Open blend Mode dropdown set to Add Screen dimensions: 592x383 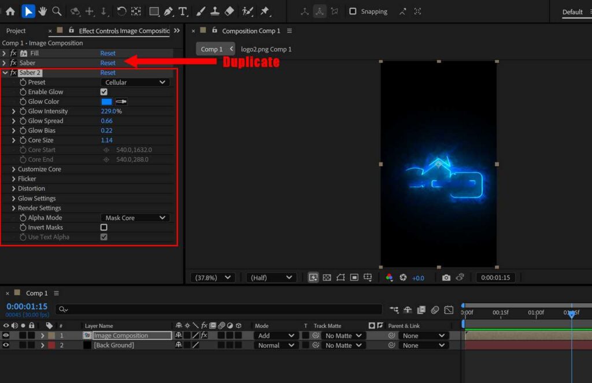click(x=275, y=336)
